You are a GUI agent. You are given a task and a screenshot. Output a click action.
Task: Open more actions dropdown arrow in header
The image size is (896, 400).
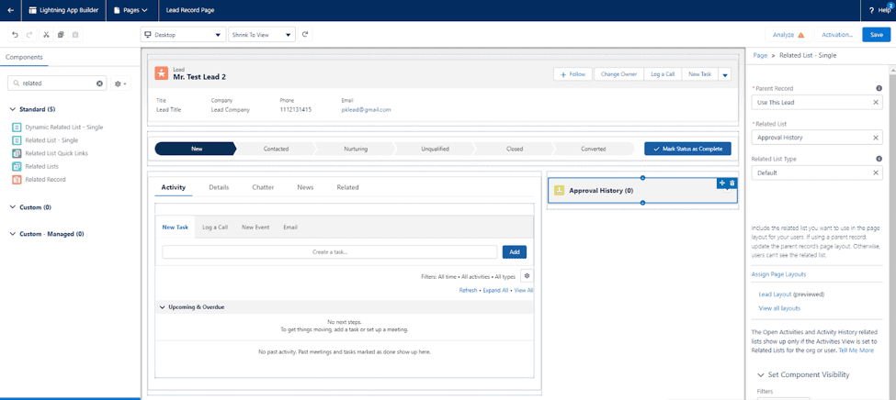coord(724,74)
